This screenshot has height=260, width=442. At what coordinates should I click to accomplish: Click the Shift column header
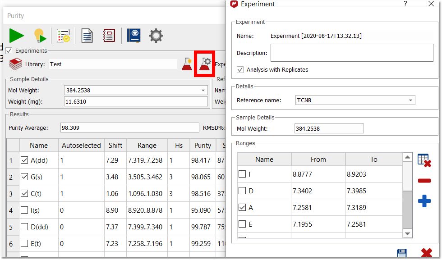coord(115,146)
